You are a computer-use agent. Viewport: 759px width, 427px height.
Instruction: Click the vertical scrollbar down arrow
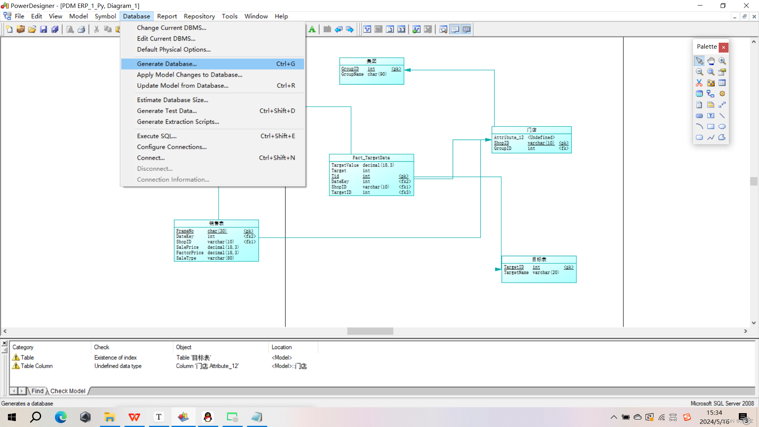tap(753, 323)
